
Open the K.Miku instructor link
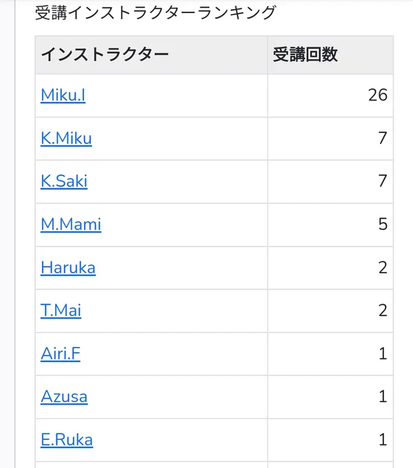point(66,138)
